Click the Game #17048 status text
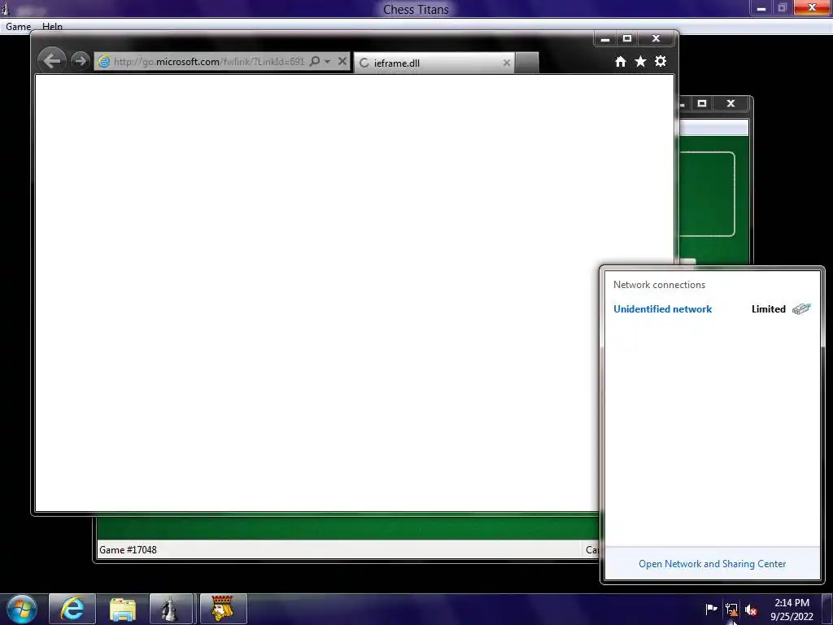 (128, 549)
